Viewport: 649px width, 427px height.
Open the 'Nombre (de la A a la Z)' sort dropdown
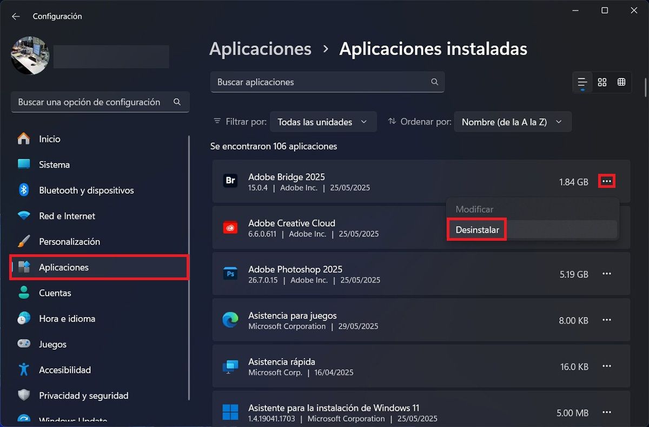tap(513, 122)
